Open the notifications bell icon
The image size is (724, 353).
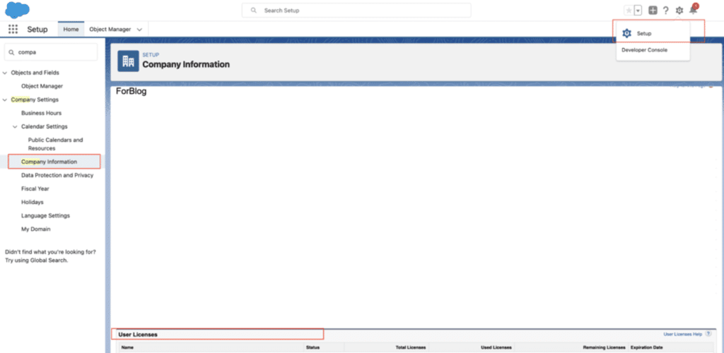tap(693, 10)
